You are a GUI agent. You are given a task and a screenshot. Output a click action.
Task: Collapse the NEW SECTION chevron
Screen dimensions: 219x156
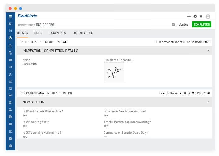pos(208,102)
